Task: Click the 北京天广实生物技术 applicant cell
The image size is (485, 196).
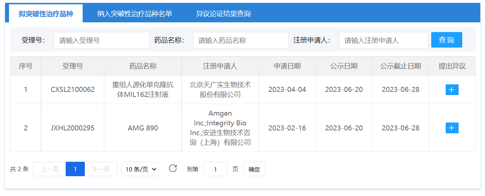Action: point(220,90)
